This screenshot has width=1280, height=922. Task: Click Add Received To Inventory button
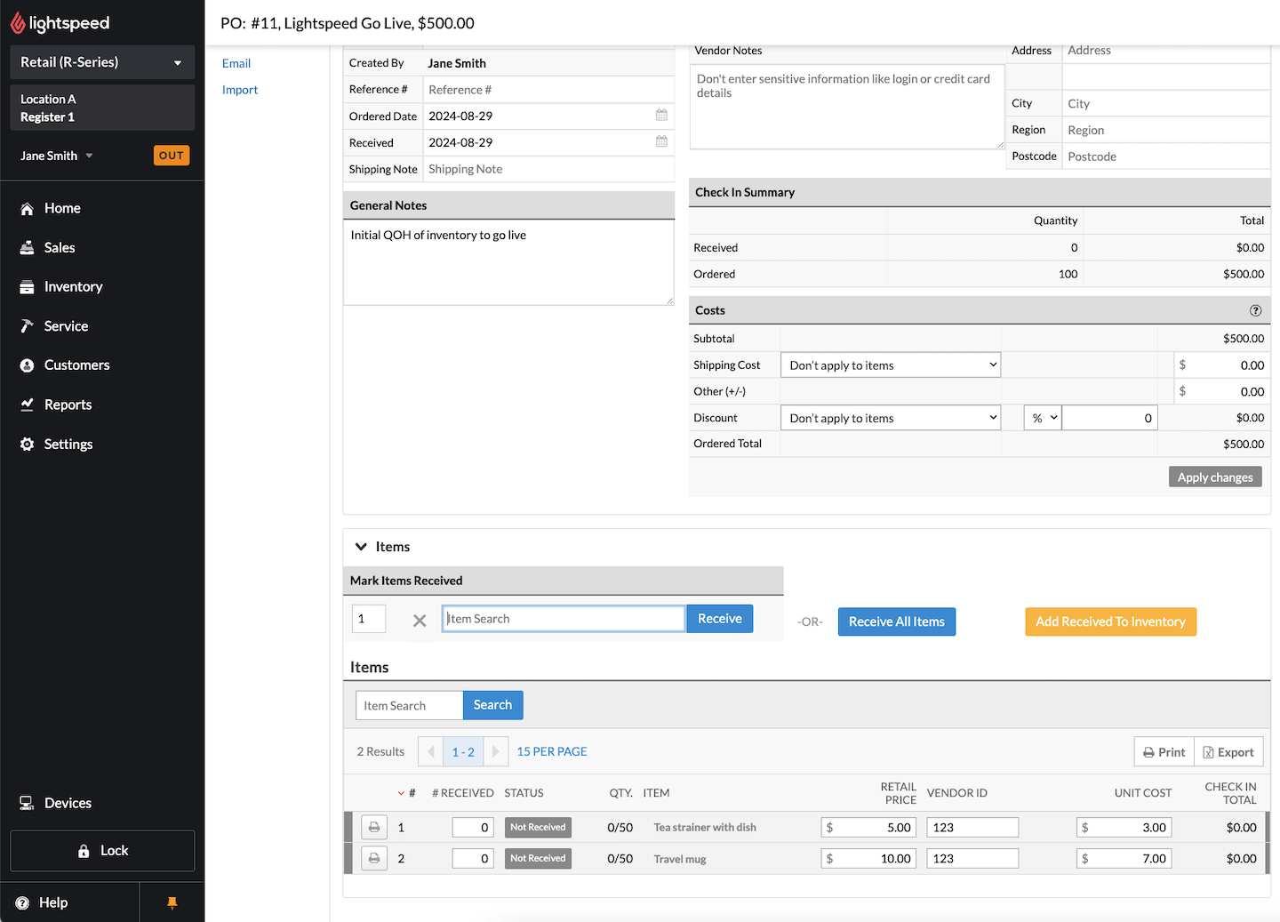click(x=1111, y=621)
